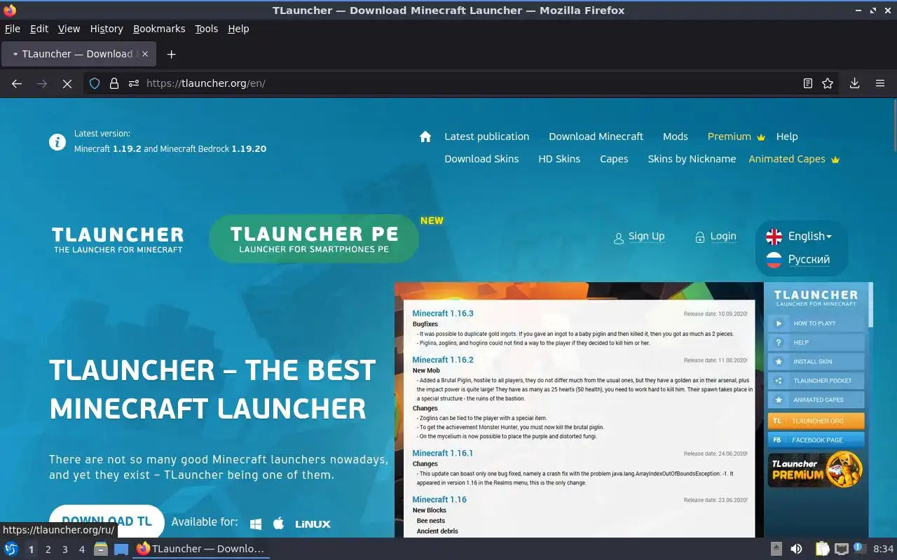Open the file manager from the taskbar
Image resolution: width=897 pixels, height=560 pixels.
click(x=101, y=549)
